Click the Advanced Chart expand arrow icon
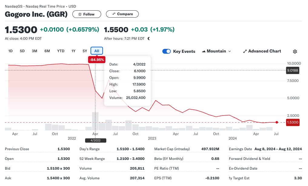Screen dimensions: 308x186 [x=245, y=51]
